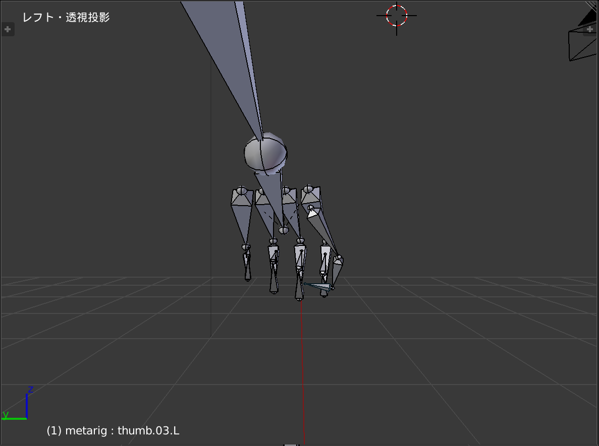Click the small joint sphere below the hand bone

point(284,230)
